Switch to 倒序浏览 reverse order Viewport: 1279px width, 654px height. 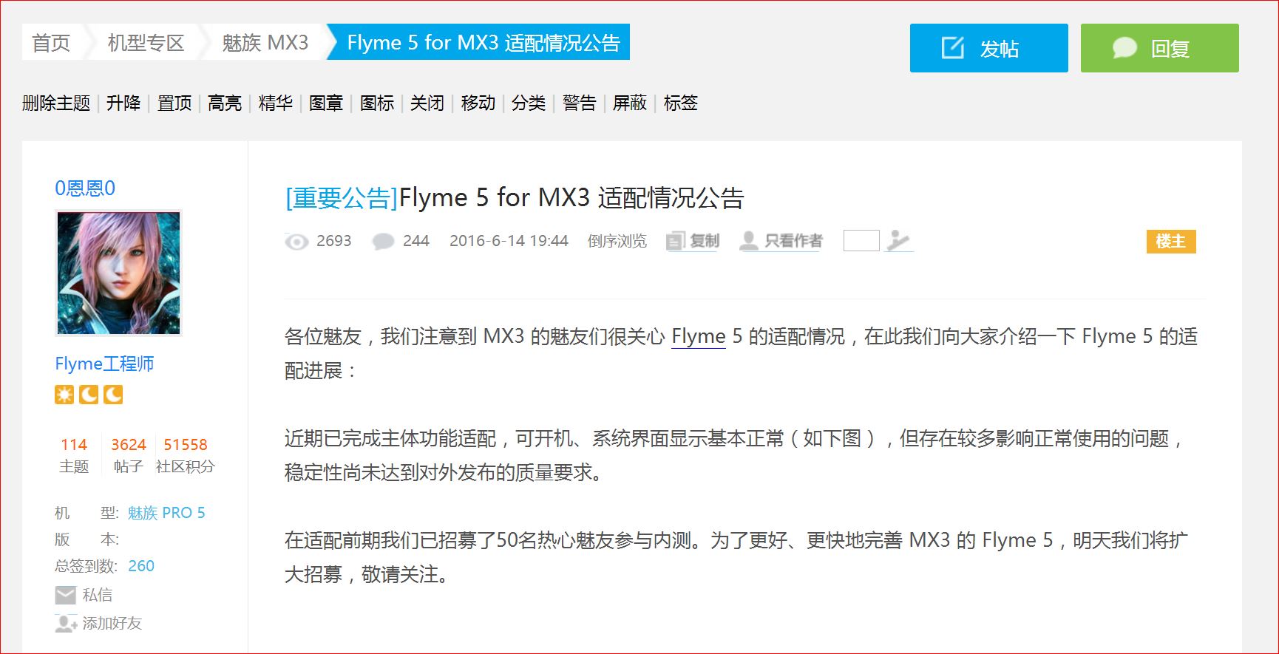click(x=617, y=241)
